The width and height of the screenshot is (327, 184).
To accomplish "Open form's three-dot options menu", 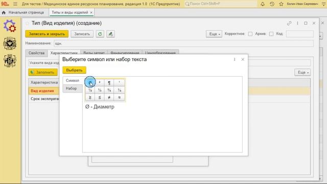I will tap(297, 23).
